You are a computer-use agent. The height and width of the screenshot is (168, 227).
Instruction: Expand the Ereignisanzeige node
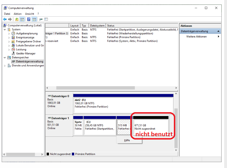(9, 38)
